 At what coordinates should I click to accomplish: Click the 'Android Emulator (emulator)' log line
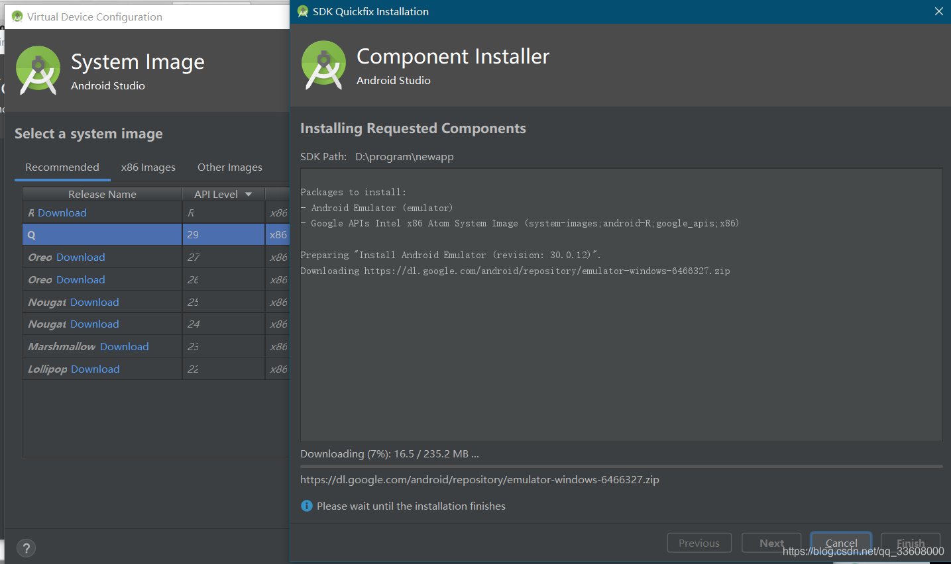pos(377,208)
